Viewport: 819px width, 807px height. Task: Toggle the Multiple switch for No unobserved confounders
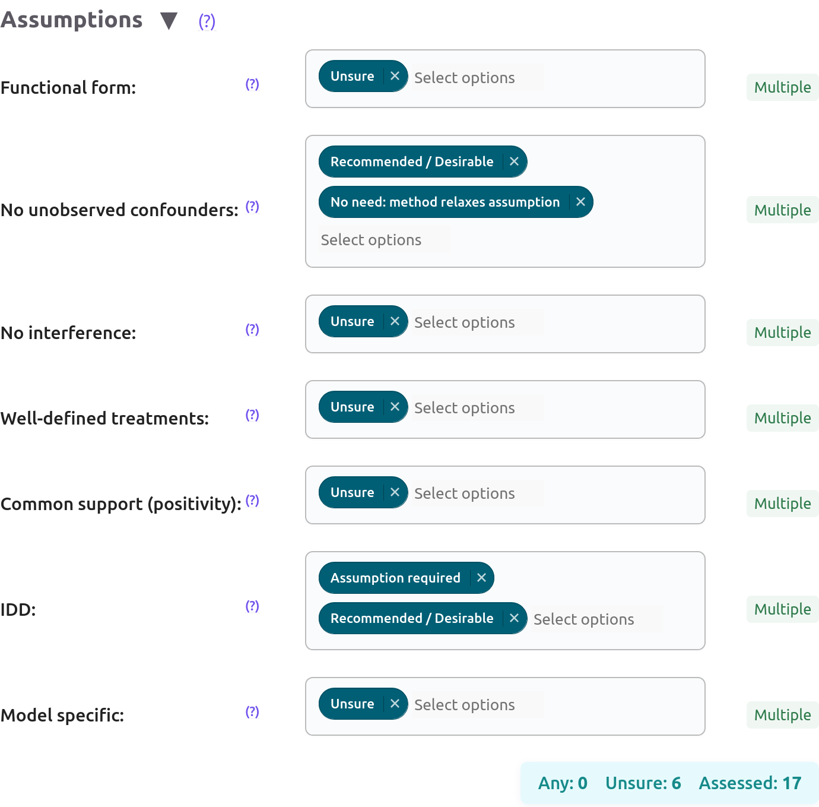click(782, 210)
